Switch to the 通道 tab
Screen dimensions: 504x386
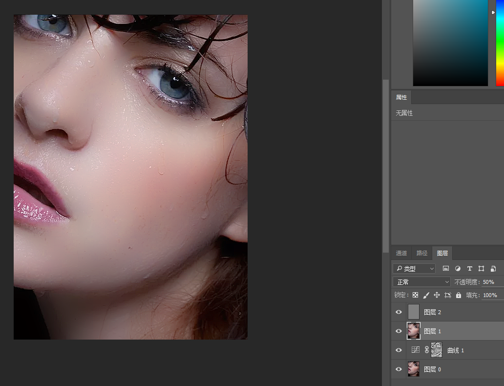click(x=401, y=253)
